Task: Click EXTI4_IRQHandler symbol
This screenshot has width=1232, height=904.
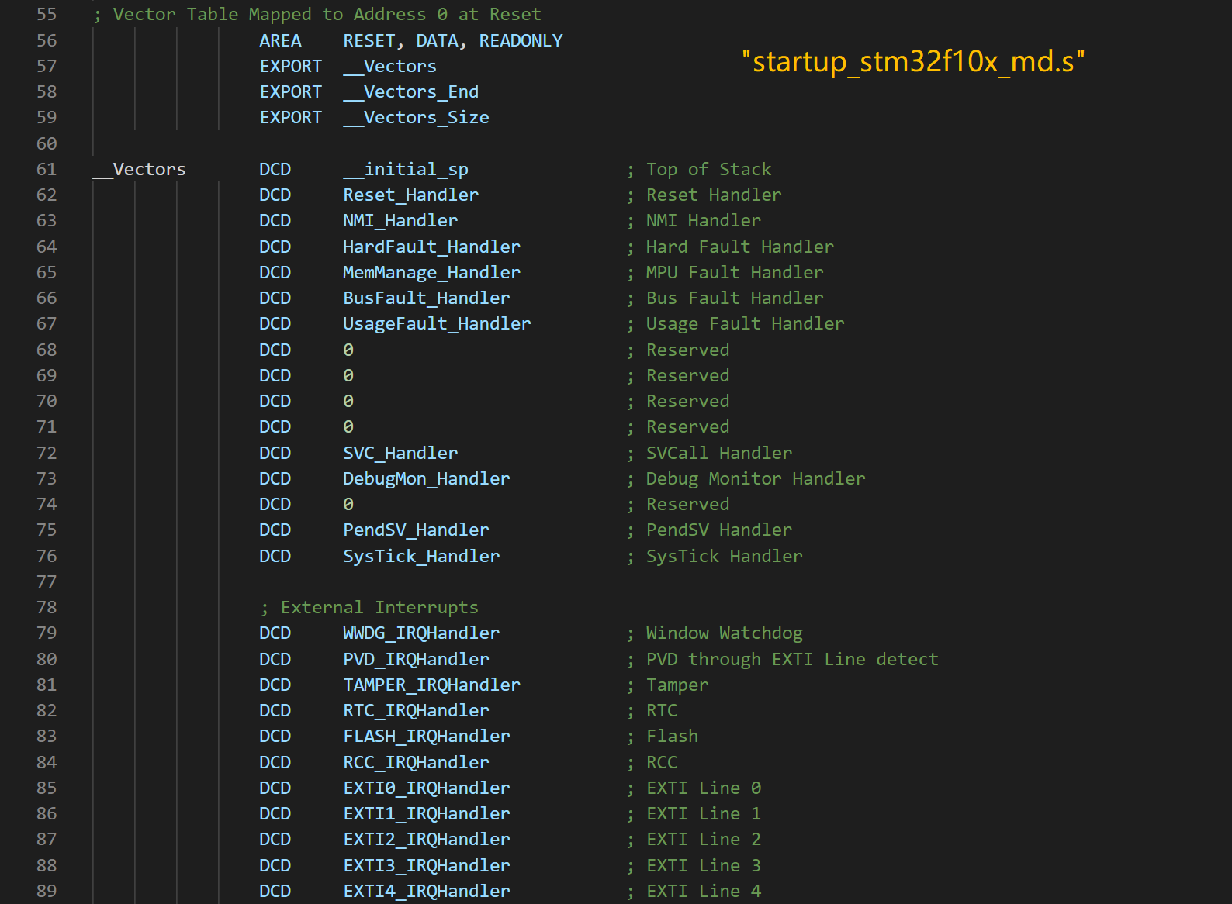Action: (x=427, y=892)
